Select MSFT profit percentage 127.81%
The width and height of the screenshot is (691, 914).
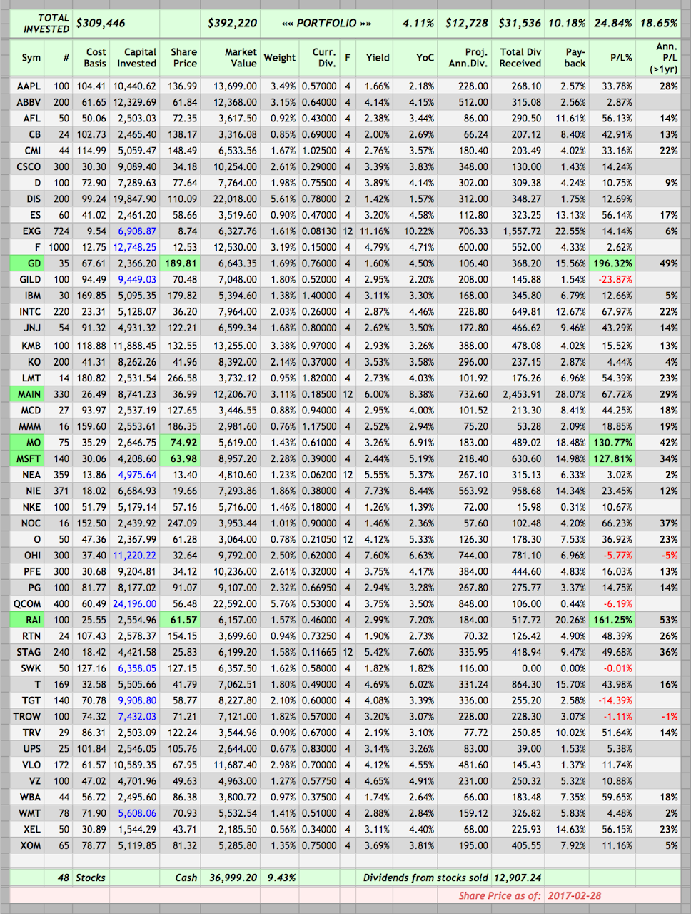(x=612, y=458)
